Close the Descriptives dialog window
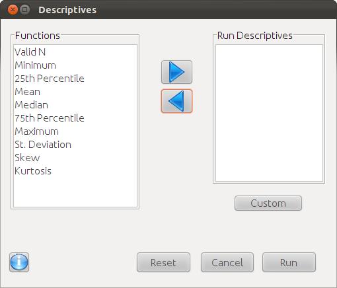Screen dimensions: 337x288 click(x=13, y=10)
